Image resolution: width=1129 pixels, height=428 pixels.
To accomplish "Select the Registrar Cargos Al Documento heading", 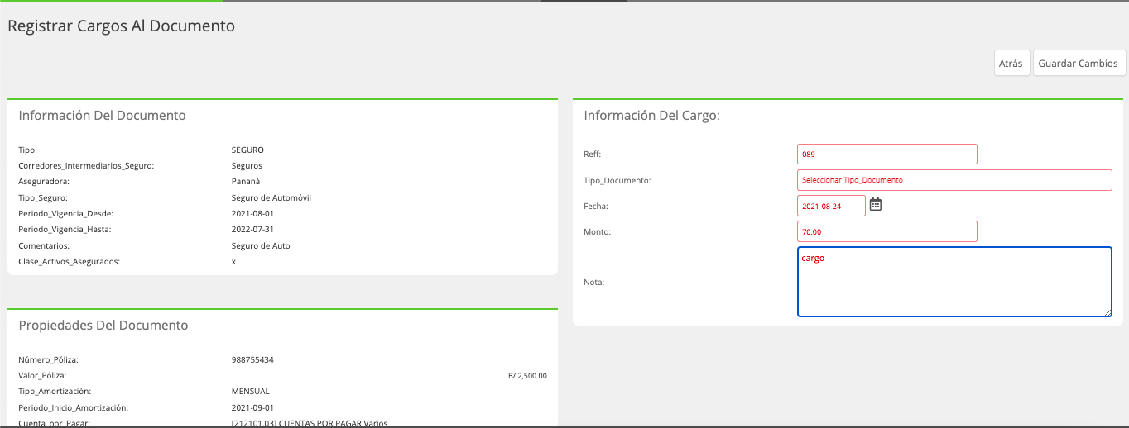I will click(122, 26).
